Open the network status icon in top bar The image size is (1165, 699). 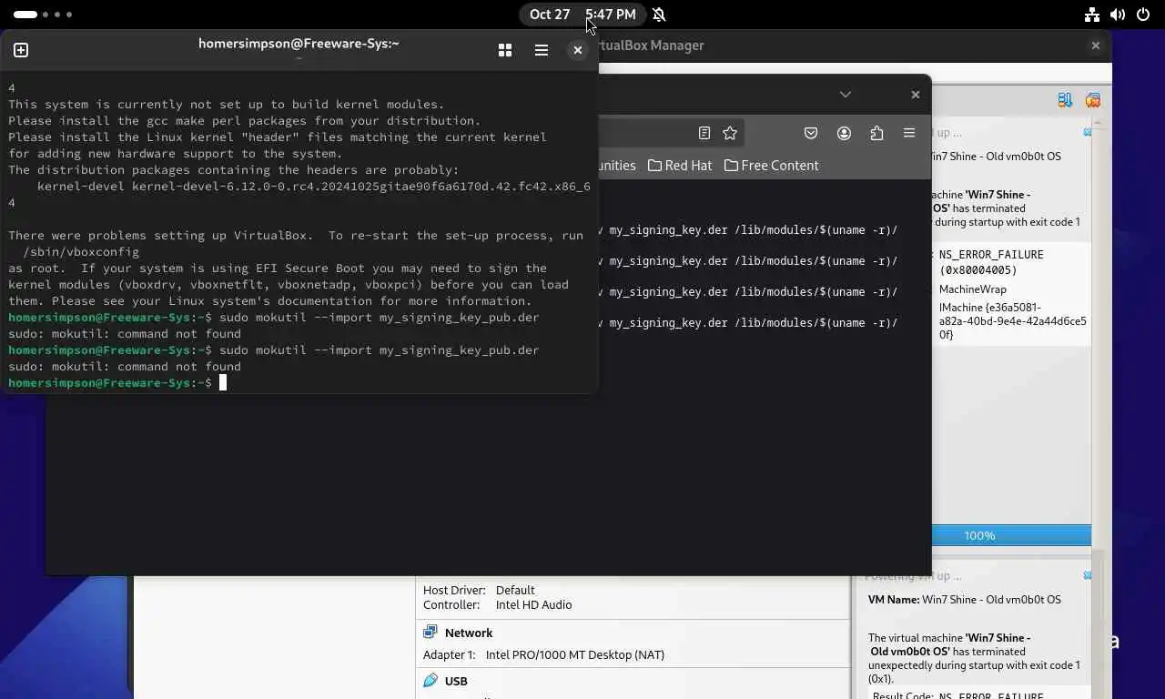pyautogui.click(x=1092, y=15)
